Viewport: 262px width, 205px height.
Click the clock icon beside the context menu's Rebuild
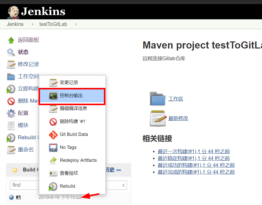coord(53,186)
